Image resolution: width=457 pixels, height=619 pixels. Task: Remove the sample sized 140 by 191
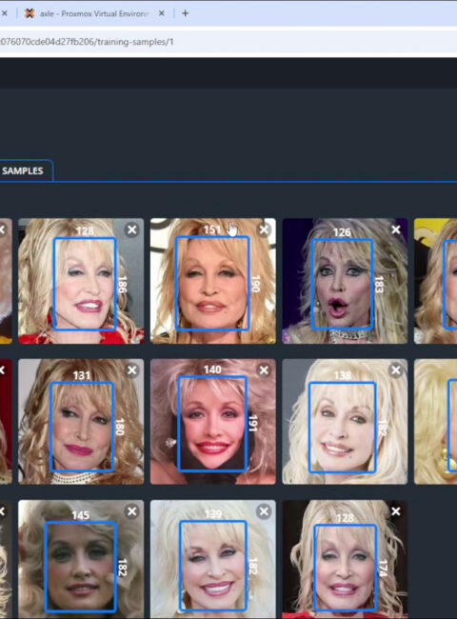click(264, 370)
